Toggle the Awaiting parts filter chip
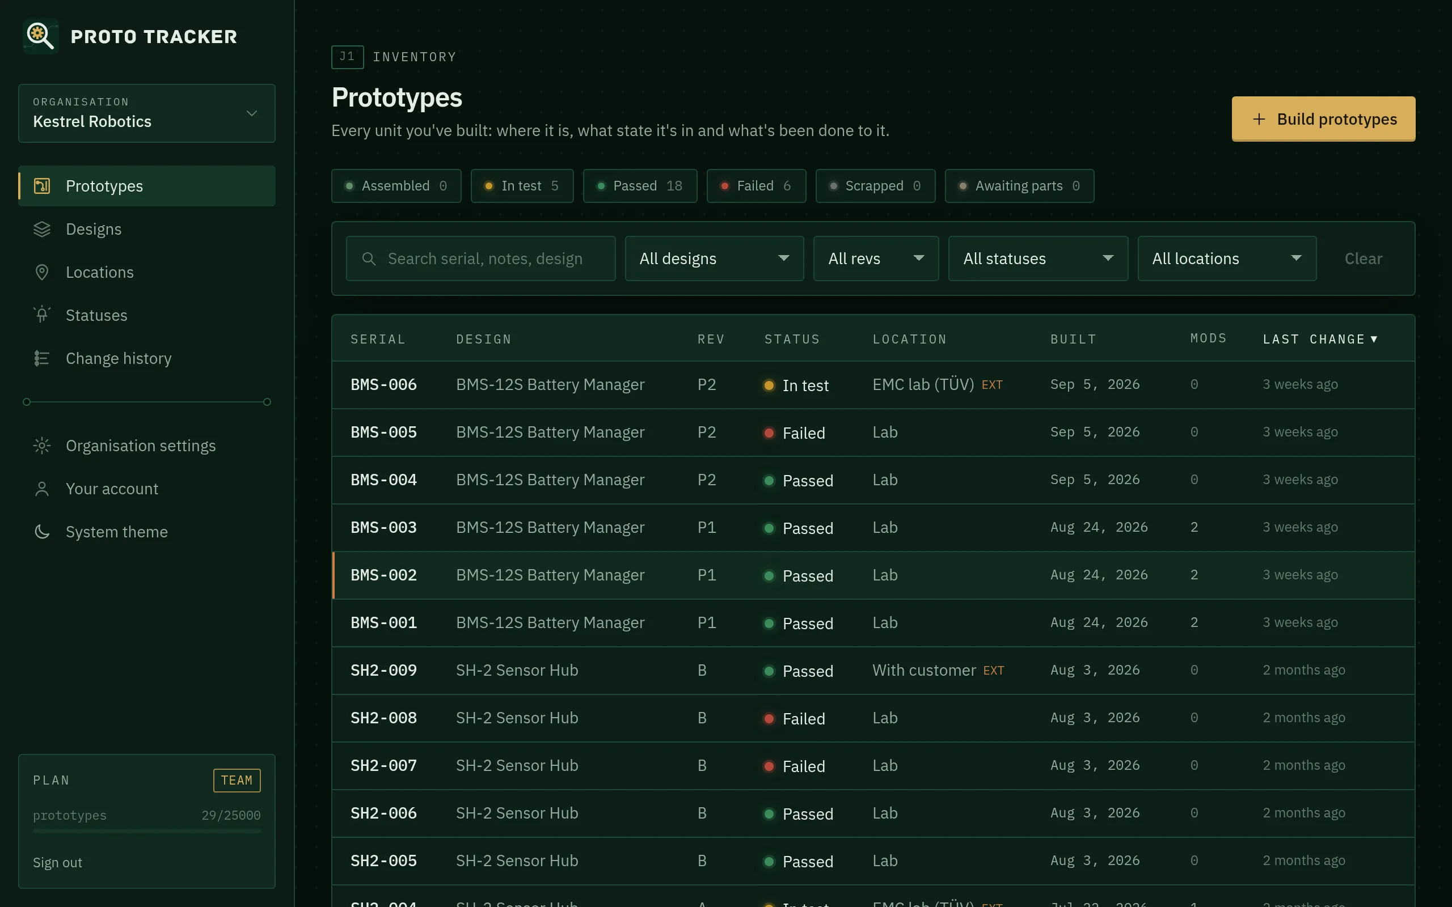 pyautogui.click(x=1019, y=186)
